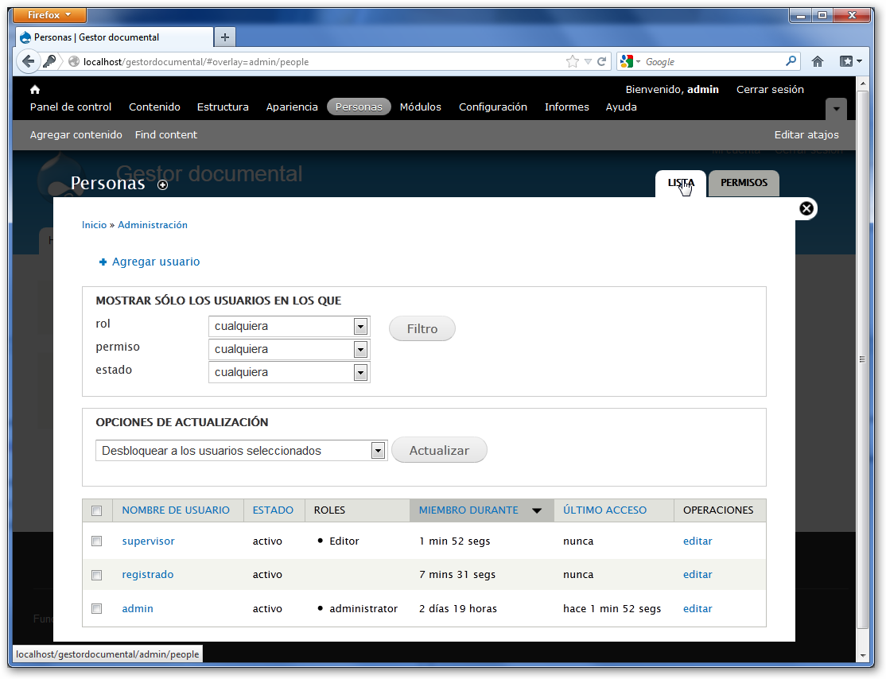Screen dimensions: 886x679
Task: Open a new browser tab with plus icon
Action: point(225,37)
